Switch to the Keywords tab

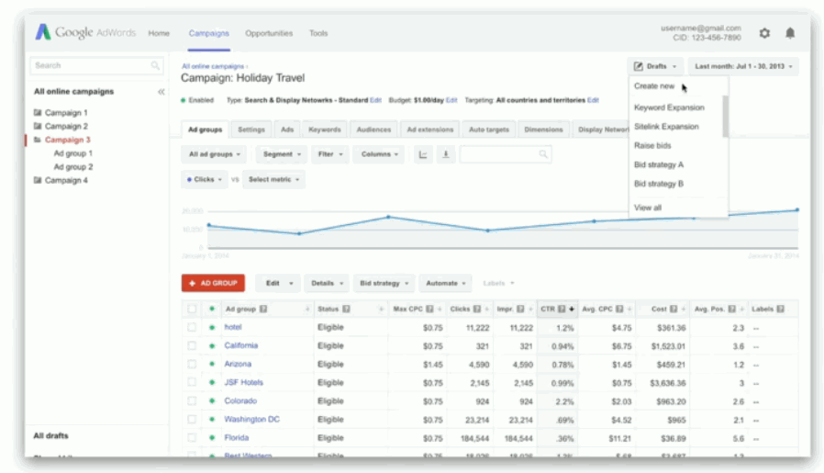coord(324,130)
